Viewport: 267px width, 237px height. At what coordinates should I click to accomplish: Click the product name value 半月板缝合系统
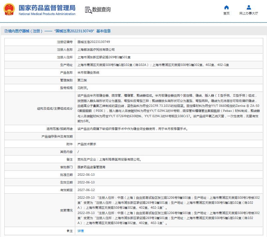[x=88, y=73]
